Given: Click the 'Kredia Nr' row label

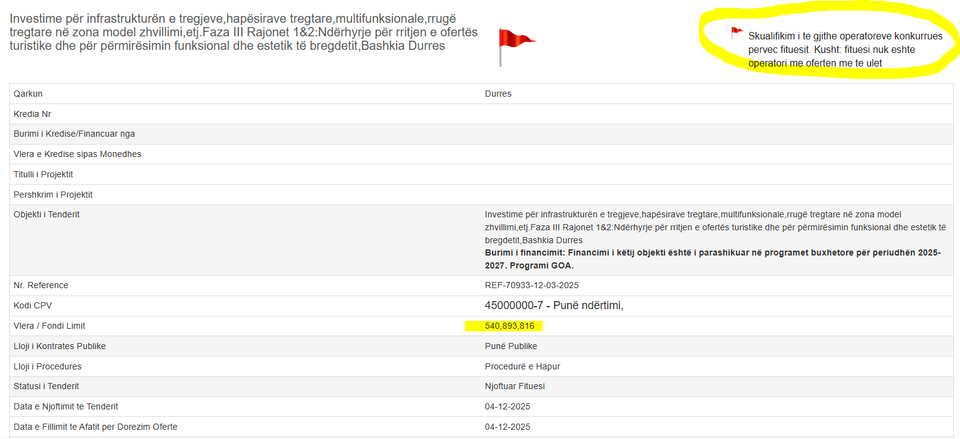Looking at the screenshot, I should coord(32,114).
